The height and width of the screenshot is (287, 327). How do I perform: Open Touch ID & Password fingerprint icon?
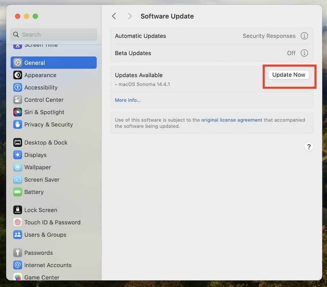pos(18,222)
